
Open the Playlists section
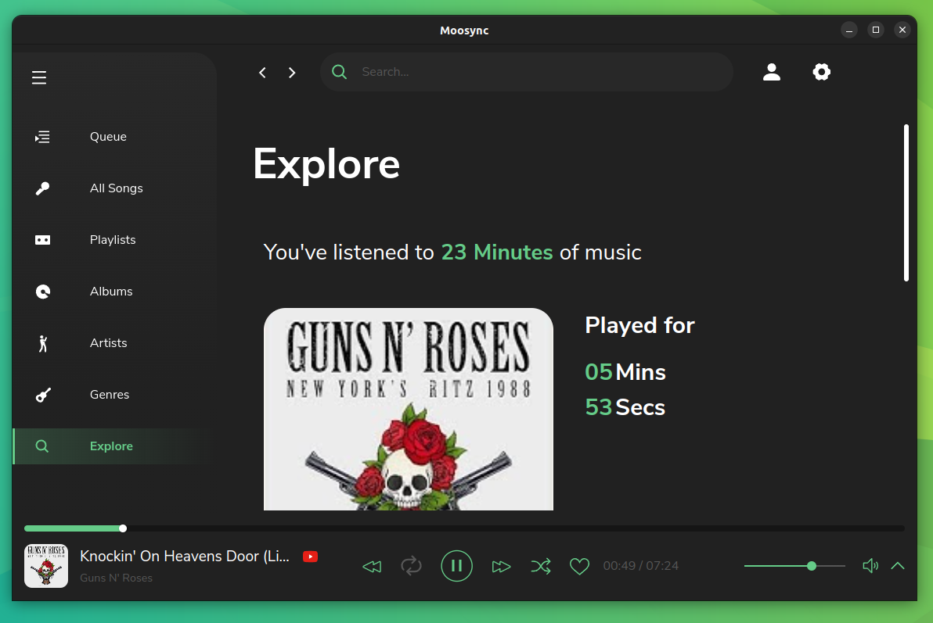(113, 239)
